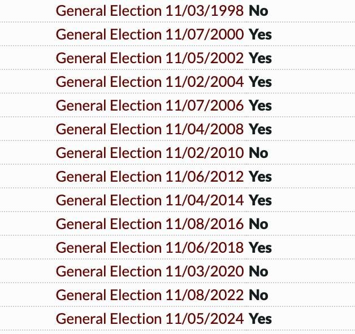Click the Yes value next to 11/05/2024
Viewport: 355px width, 334px height.
[260, 319]
